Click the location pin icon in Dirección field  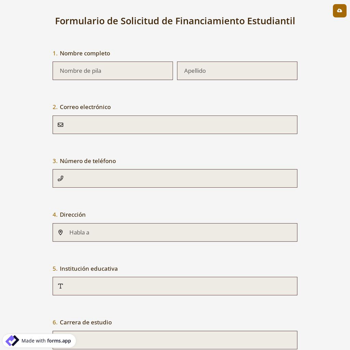pos(61,232)
